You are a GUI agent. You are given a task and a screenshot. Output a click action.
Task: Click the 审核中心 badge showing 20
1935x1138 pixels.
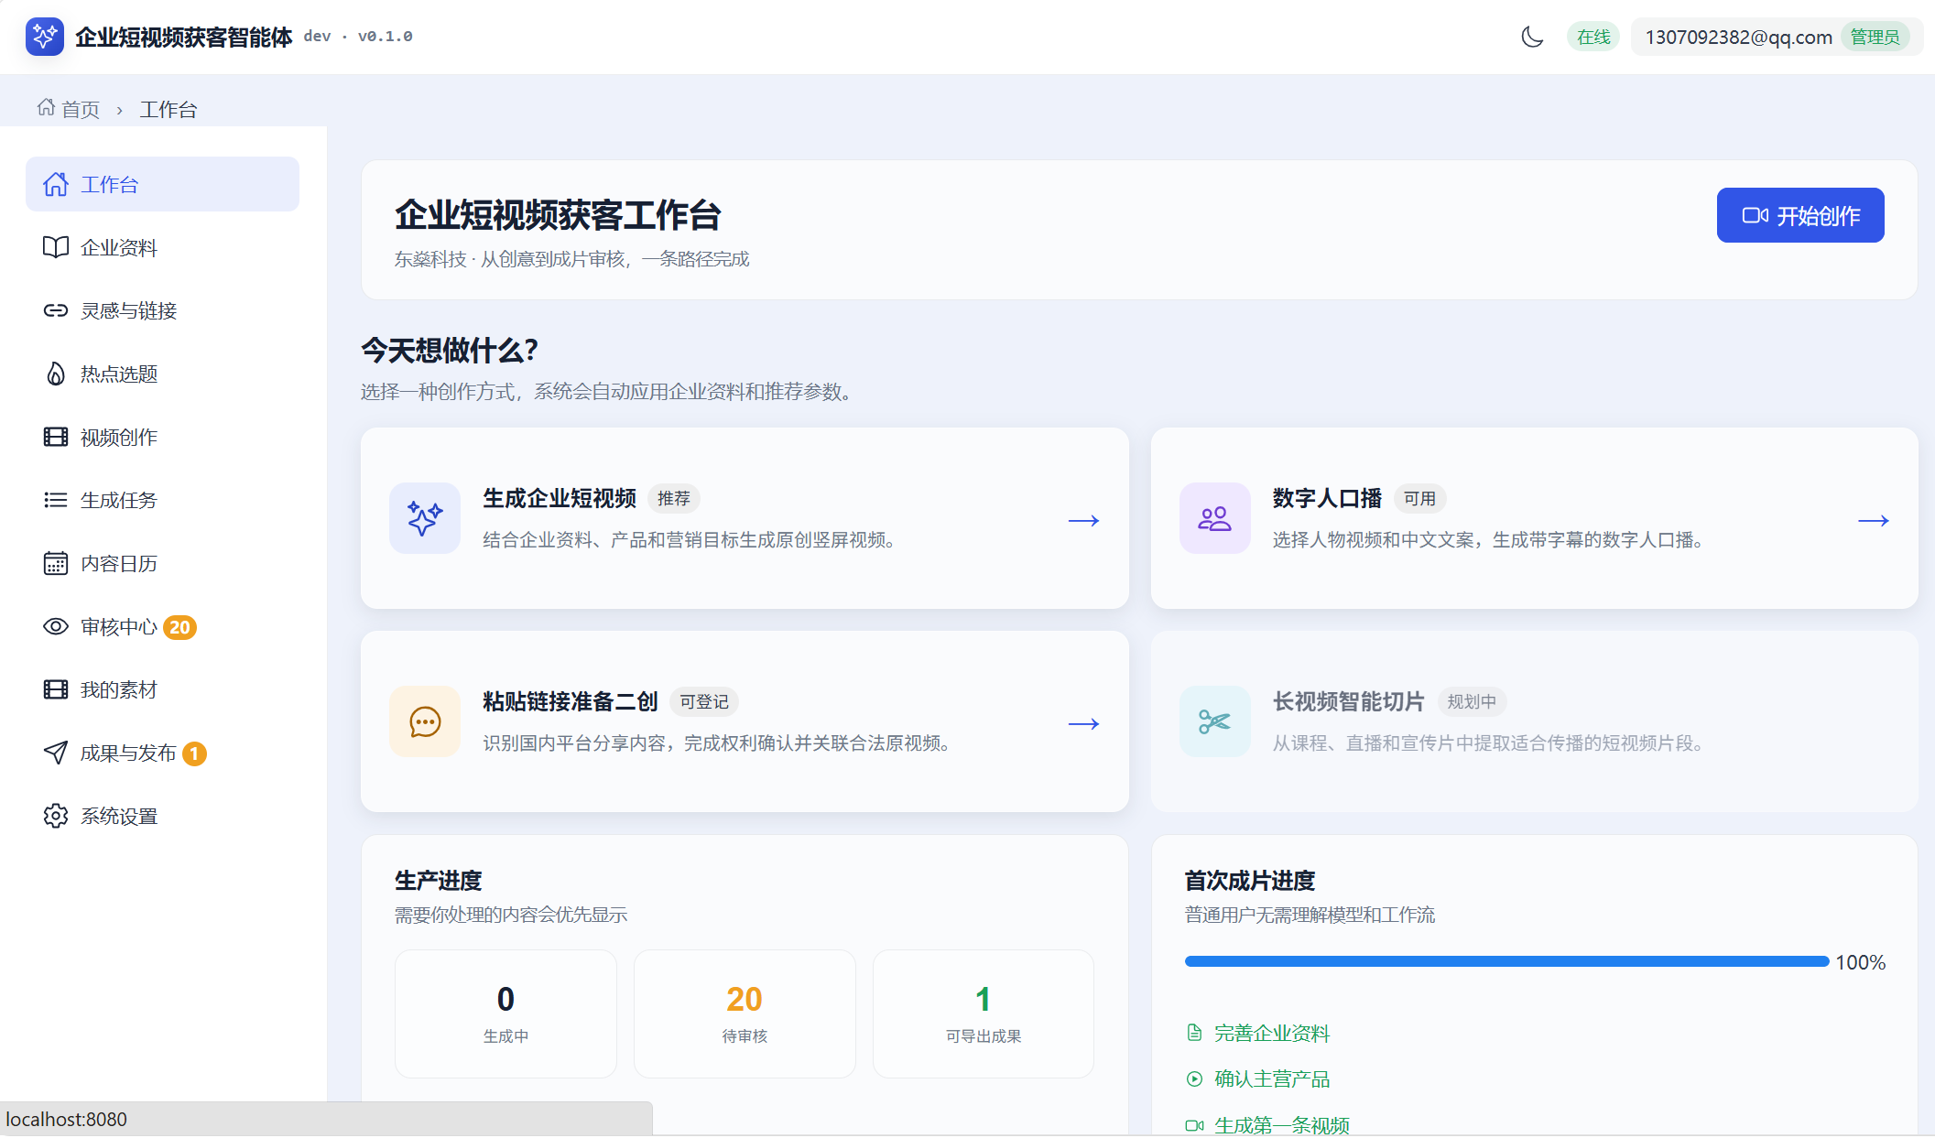click(x=179, y=627)
